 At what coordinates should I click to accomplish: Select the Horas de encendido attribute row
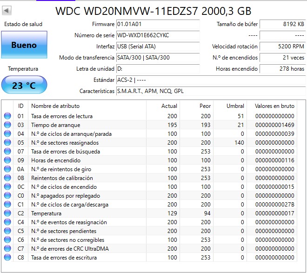(x=150, y=160)
